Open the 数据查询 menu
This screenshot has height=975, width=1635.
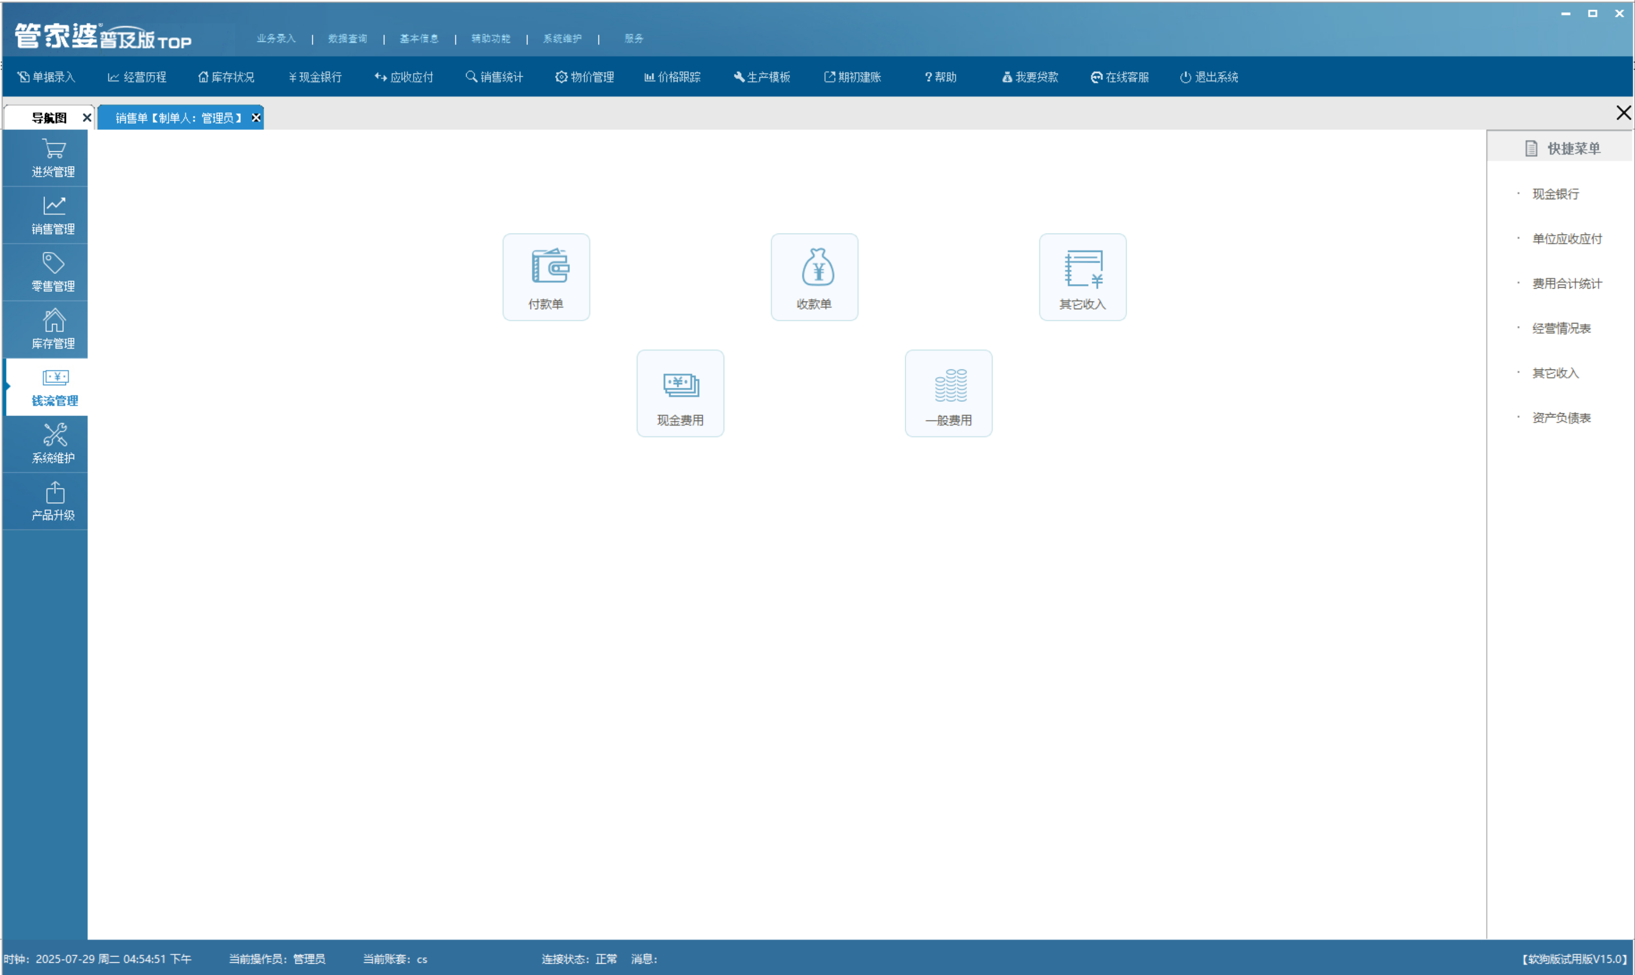coord(348,38)
